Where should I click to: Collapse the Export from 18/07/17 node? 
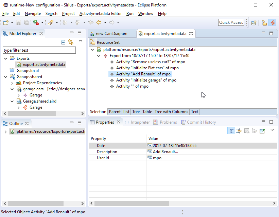click(x=99, y=56)
